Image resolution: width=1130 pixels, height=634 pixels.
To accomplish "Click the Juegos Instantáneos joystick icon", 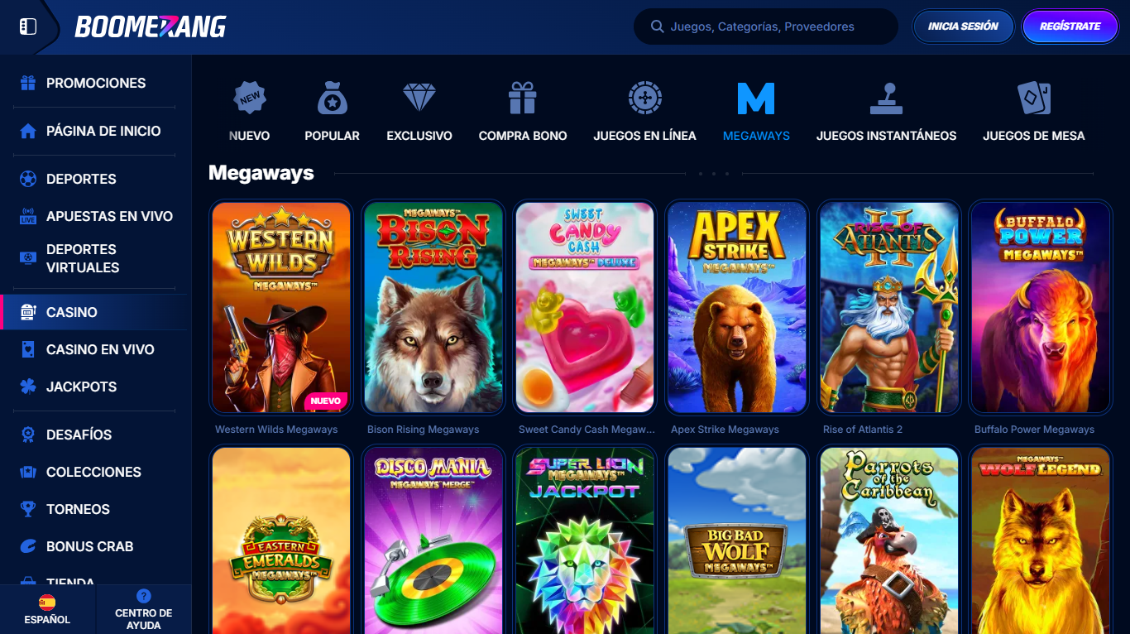I will pos(887,98).
